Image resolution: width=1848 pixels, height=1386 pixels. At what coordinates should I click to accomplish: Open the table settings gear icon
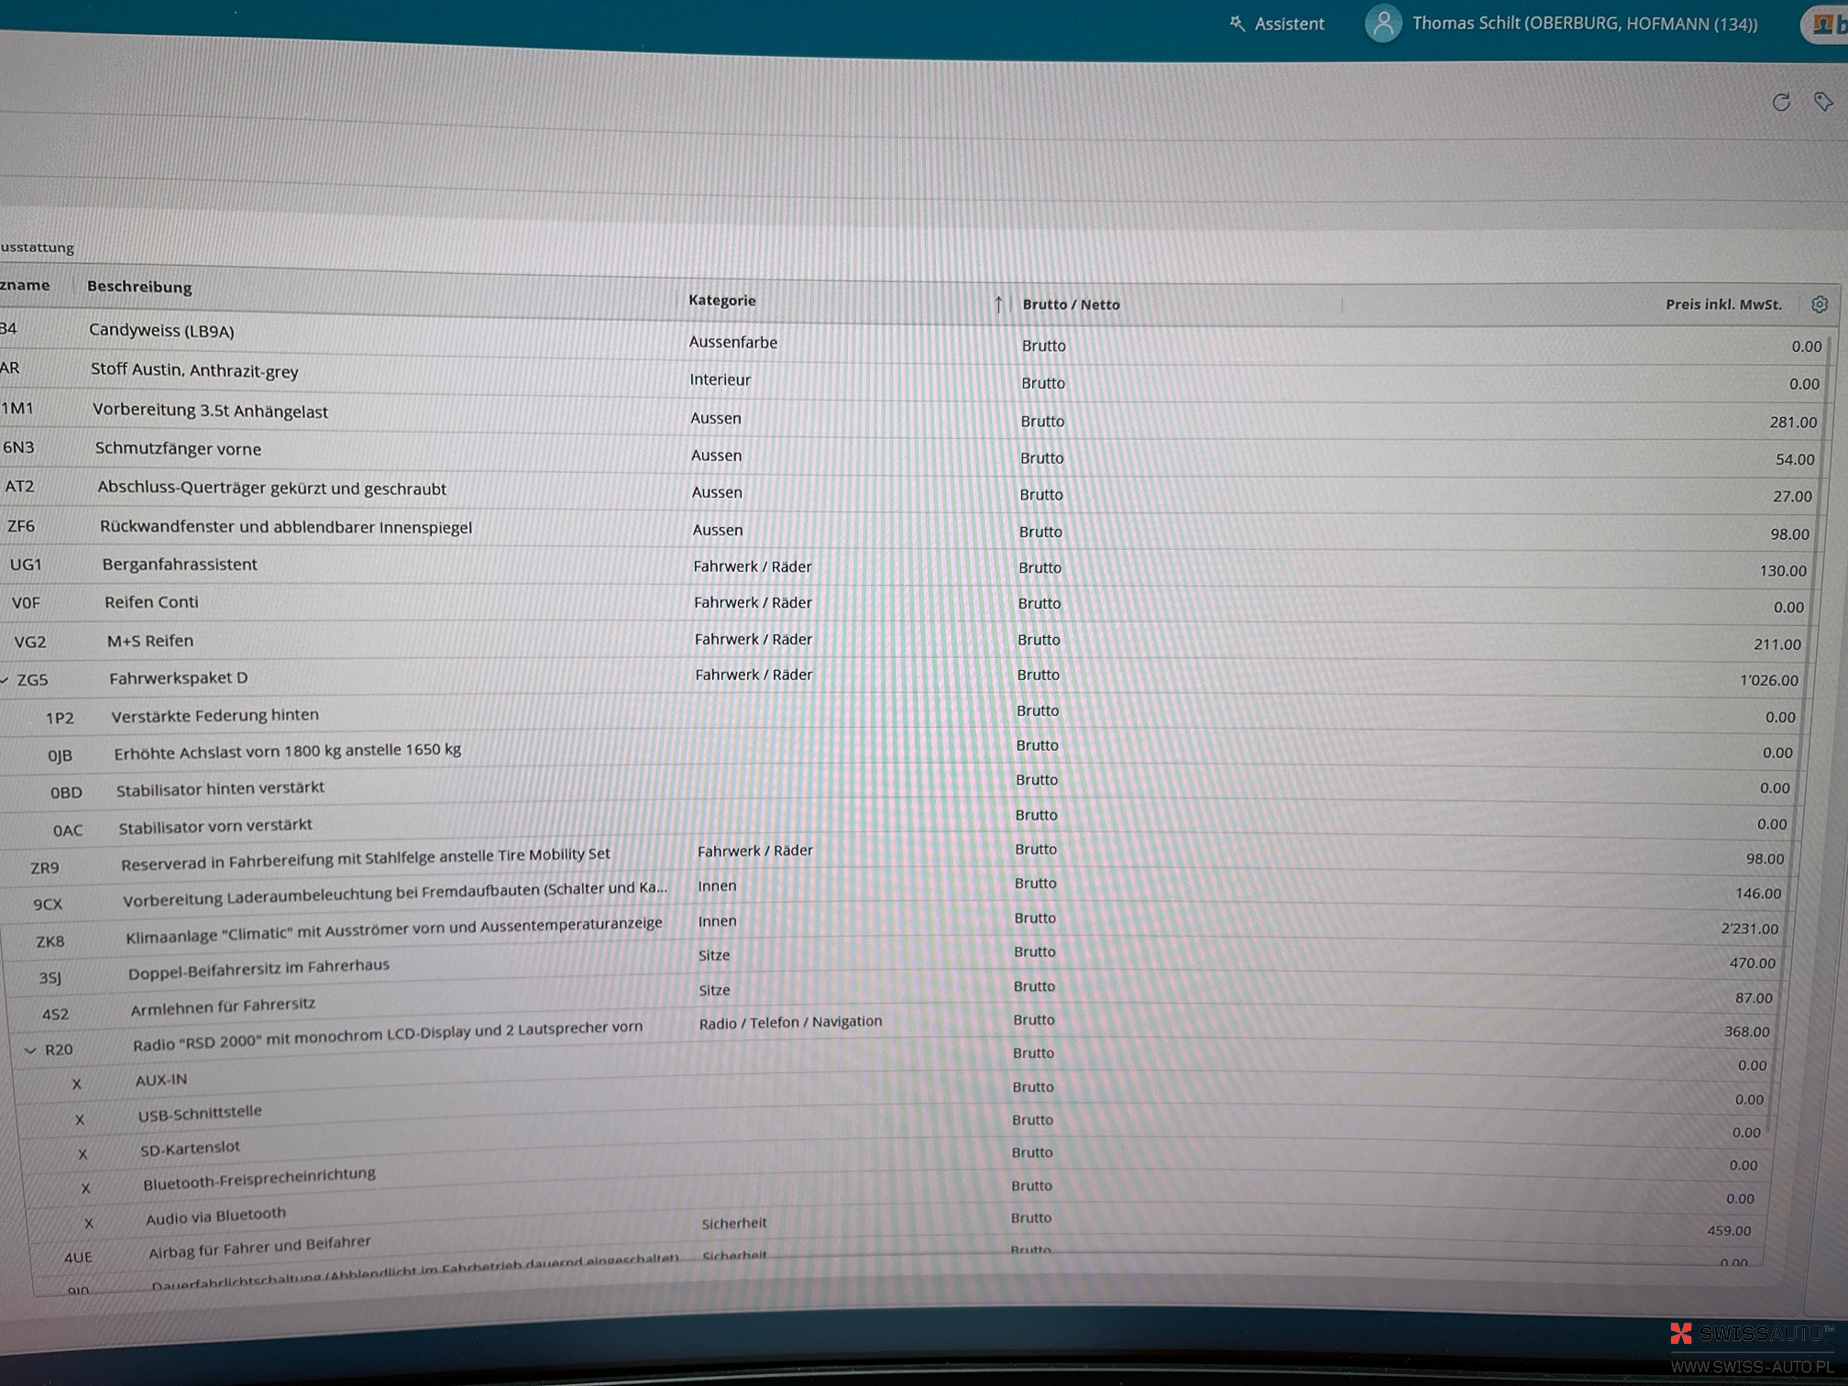[1820, 304]
